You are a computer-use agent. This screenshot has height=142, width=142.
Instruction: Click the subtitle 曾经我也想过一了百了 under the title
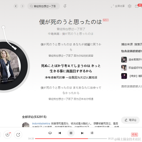click(71, 29)
